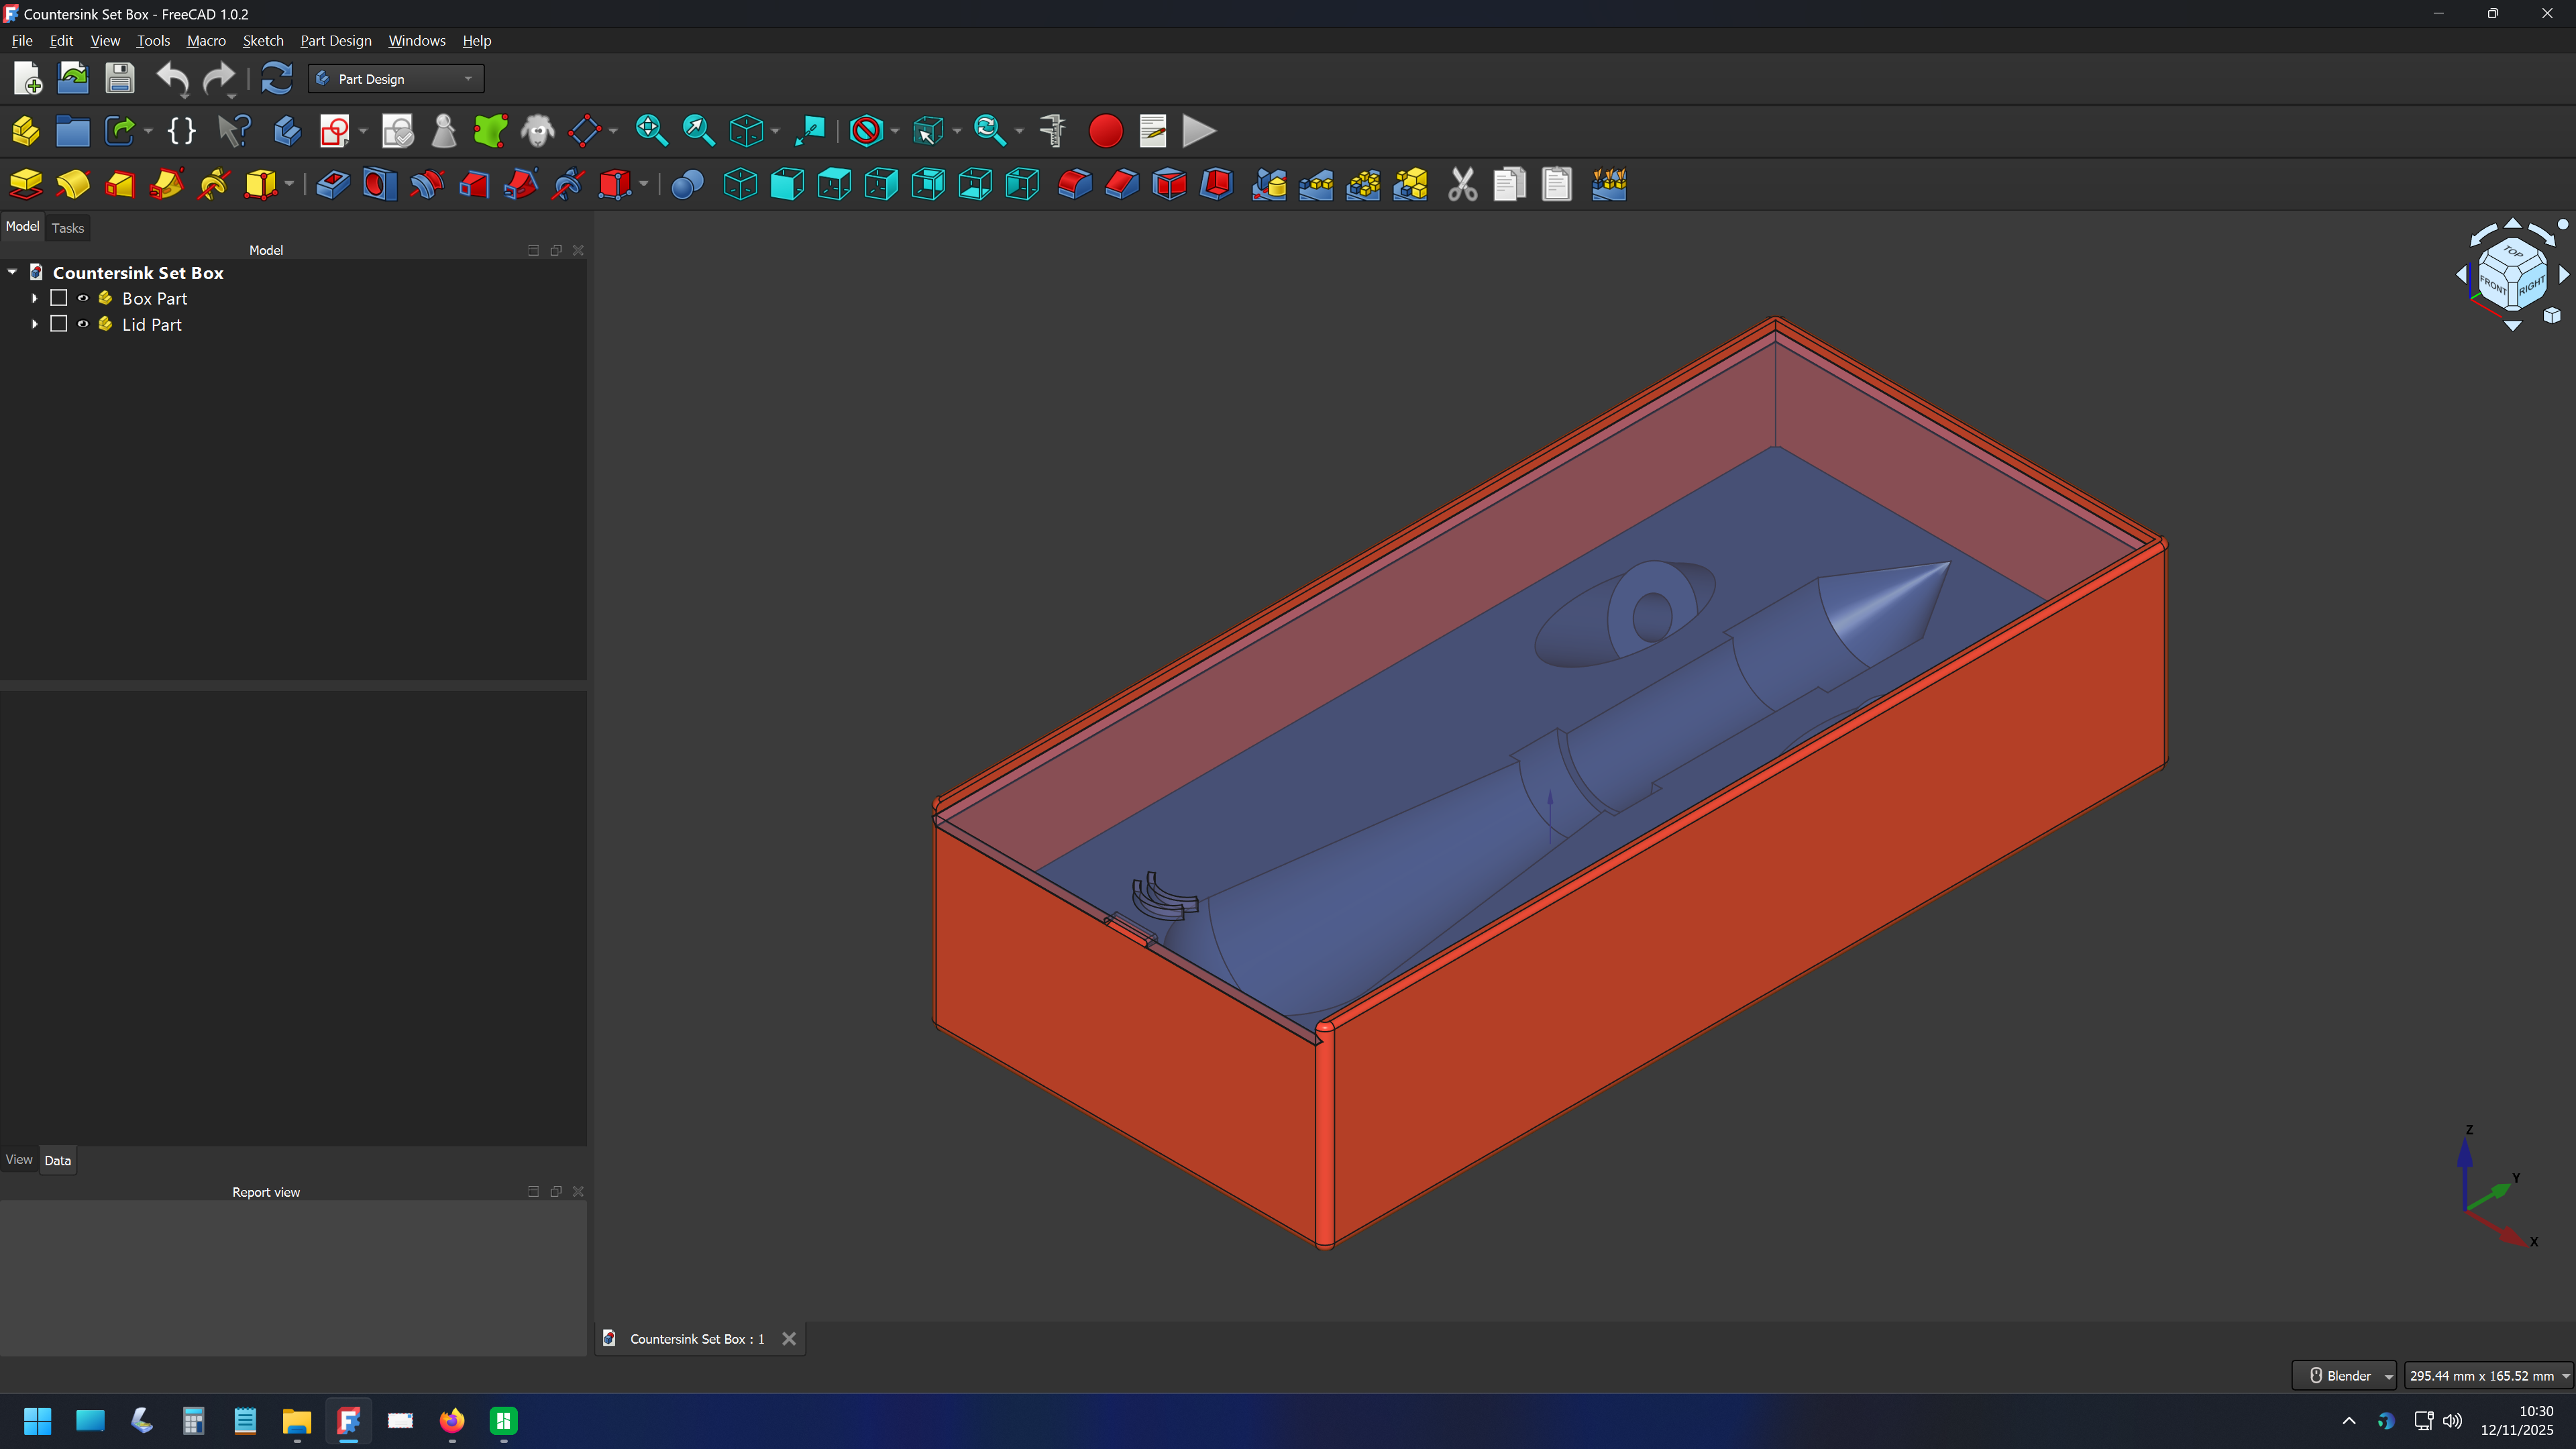Open the dimension units dropdown in status bar
This screenshot has height=1449, width=2576.
[2488, 1376]
